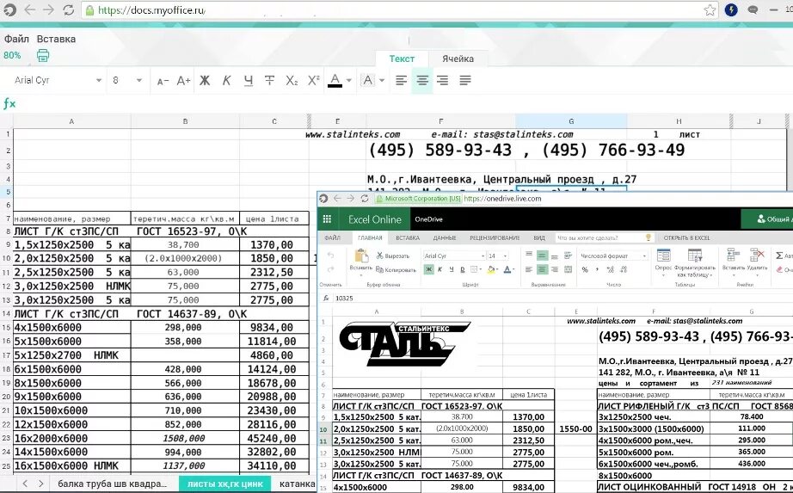Click the Общий доступ share button
Screen dimensions: 793x493
point(769,219)
